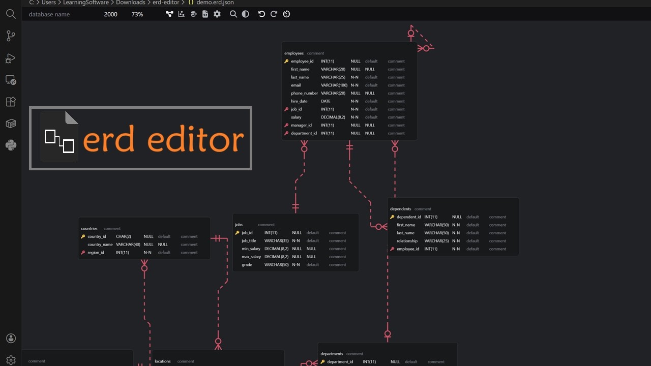Select the dependents table name

[x=401, y=209]
